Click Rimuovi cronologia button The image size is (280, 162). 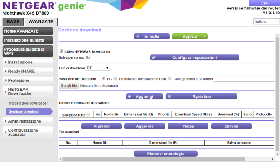(x=166, y=154)
